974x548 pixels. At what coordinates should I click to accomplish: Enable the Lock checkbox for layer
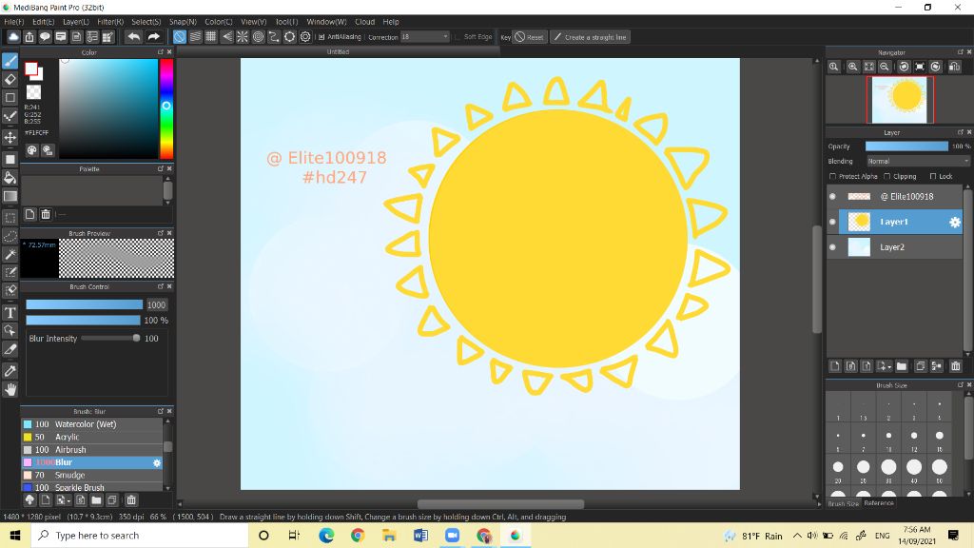(933, 177)
